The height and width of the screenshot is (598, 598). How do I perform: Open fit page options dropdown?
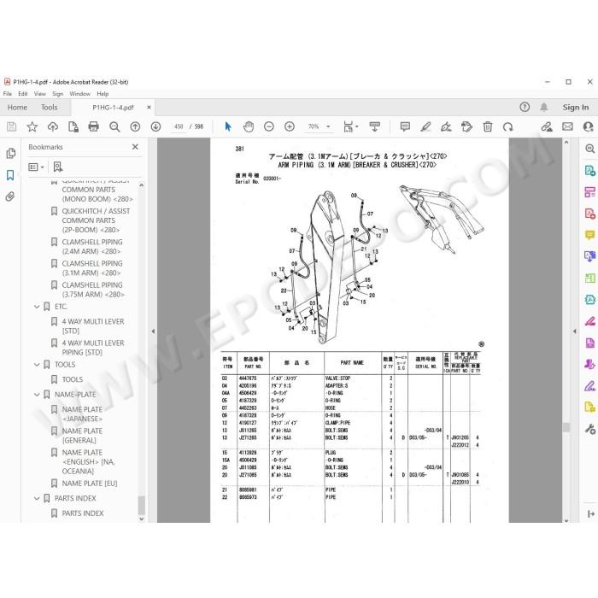click(357, 126)
